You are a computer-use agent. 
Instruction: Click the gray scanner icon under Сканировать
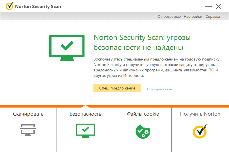(28, 130)
